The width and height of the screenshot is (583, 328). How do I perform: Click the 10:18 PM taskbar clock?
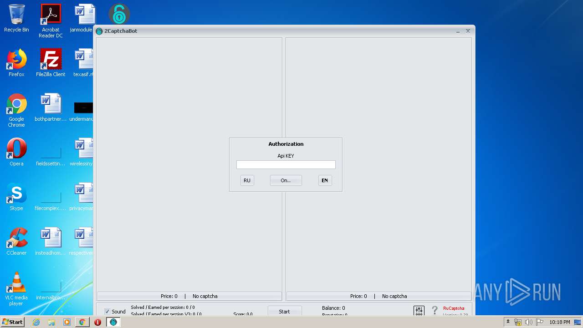(559, 322)
